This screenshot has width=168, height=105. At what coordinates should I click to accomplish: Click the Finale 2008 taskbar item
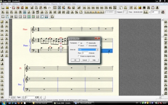click(63, 103)
